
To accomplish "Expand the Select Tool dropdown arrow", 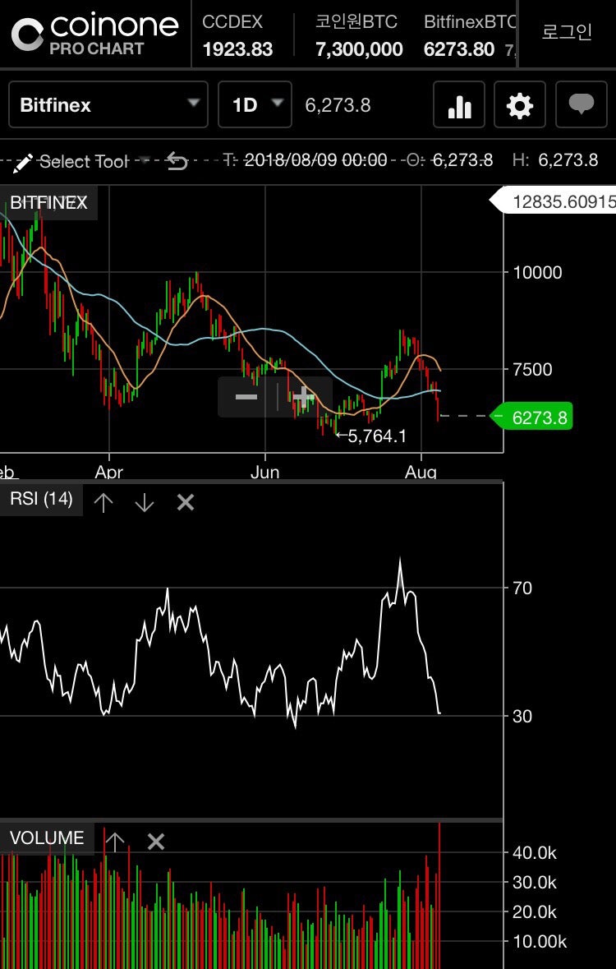I will click(x=144, y=161).
